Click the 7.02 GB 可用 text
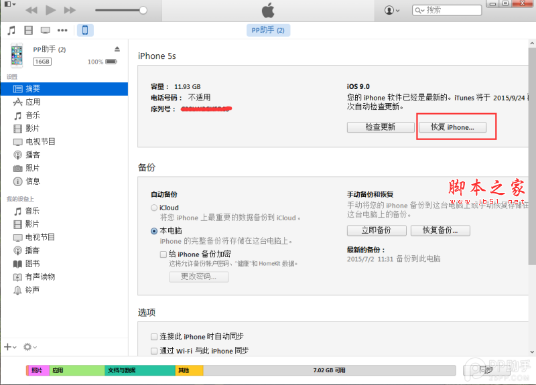The height and width of the screenshot is (385, 536). (329, 370)
